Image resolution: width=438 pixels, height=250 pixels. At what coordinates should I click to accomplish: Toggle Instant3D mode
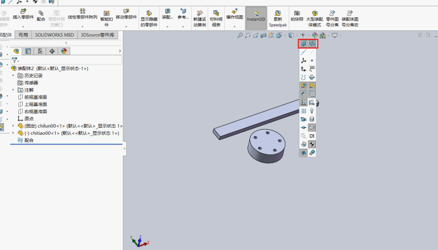(256, 18)
